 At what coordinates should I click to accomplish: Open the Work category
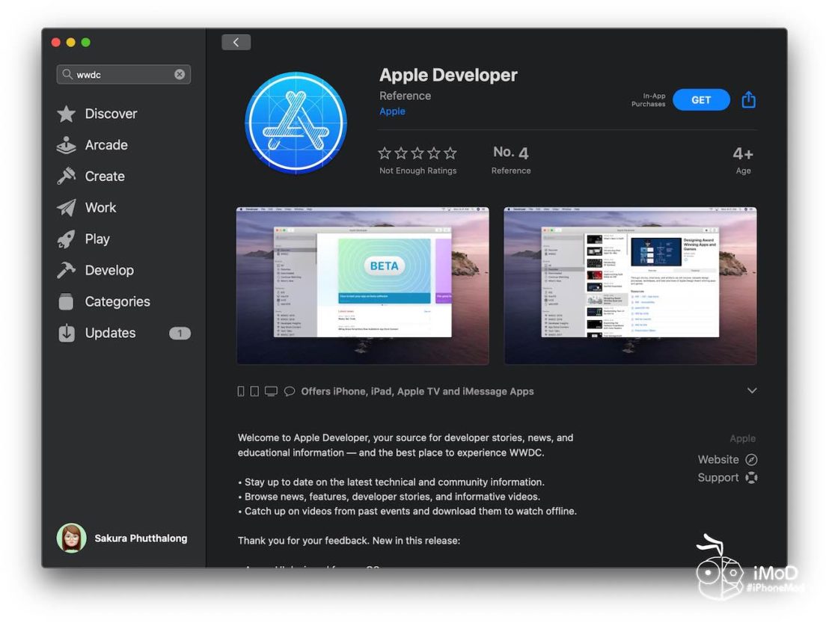coord(100,207)
